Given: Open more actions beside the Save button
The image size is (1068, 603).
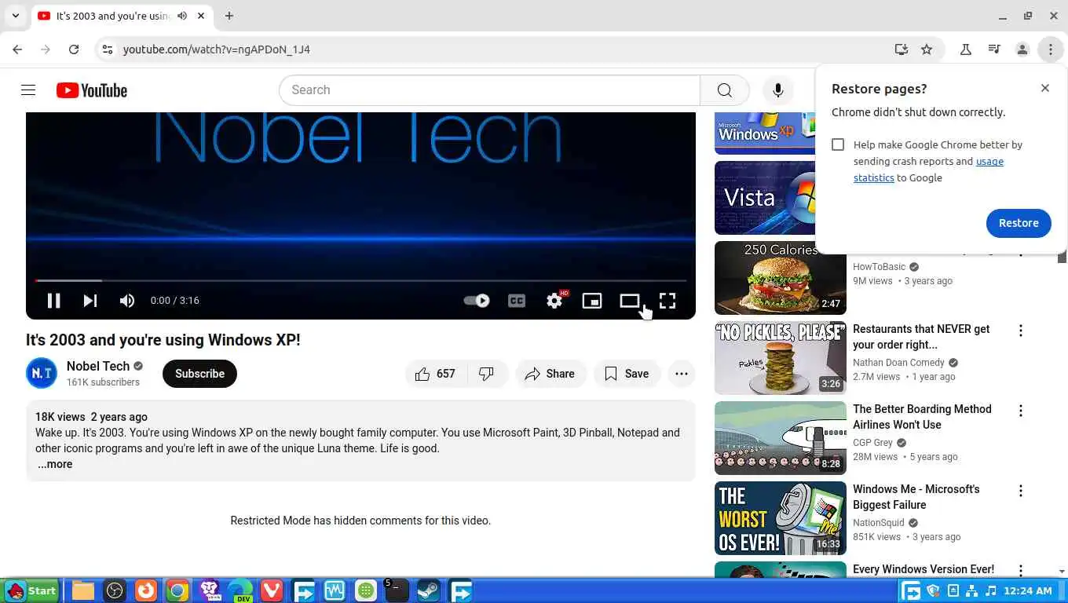Looking at the screenshot, I should 682,374.
